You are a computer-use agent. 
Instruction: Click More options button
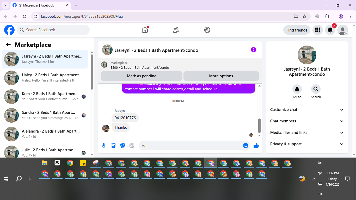coord(221,76)
